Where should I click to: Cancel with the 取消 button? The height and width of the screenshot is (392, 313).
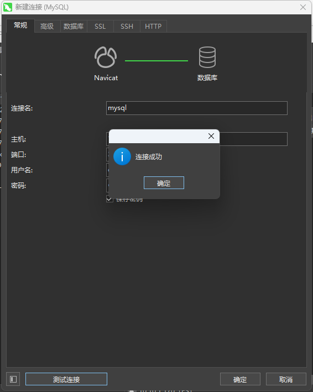pos(286,379)
